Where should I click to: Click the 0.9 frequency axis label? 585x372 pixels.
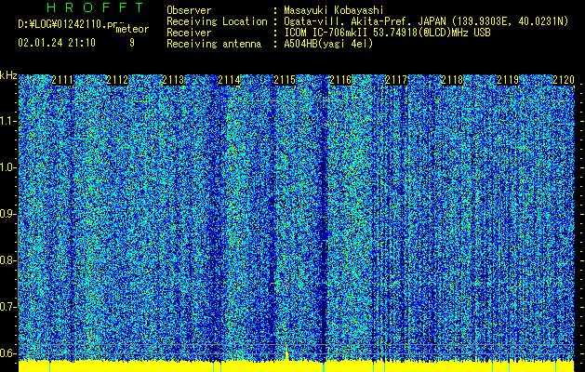[x=8, y=214]
